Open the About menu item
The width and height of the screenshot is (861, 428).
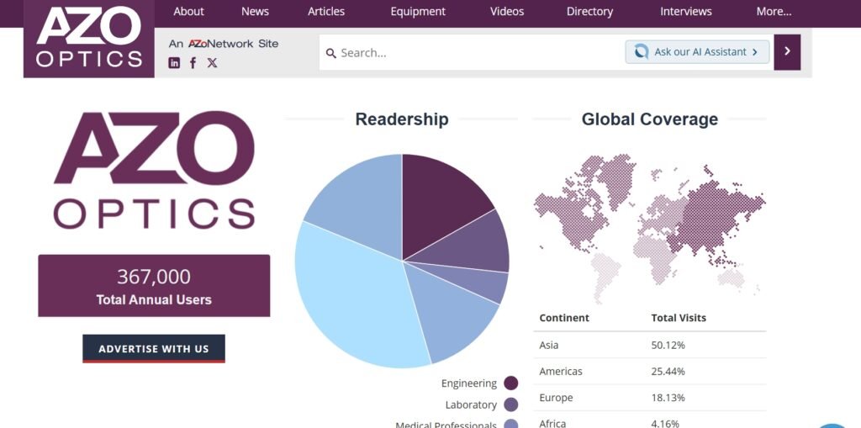188,12
